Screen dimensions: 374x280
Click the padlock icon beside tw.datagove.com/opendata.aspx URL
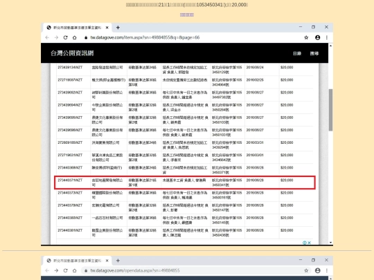[x=86, y=270]
